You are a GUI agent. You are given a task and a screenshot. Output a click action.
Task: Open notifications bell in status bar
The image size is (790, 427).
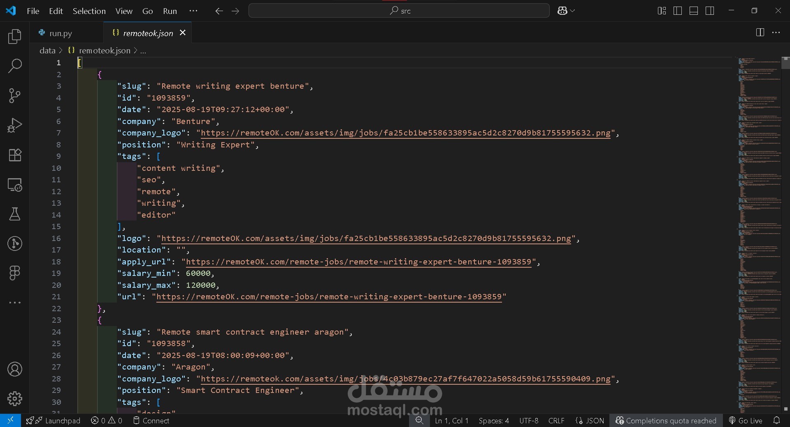pos(776,420)
